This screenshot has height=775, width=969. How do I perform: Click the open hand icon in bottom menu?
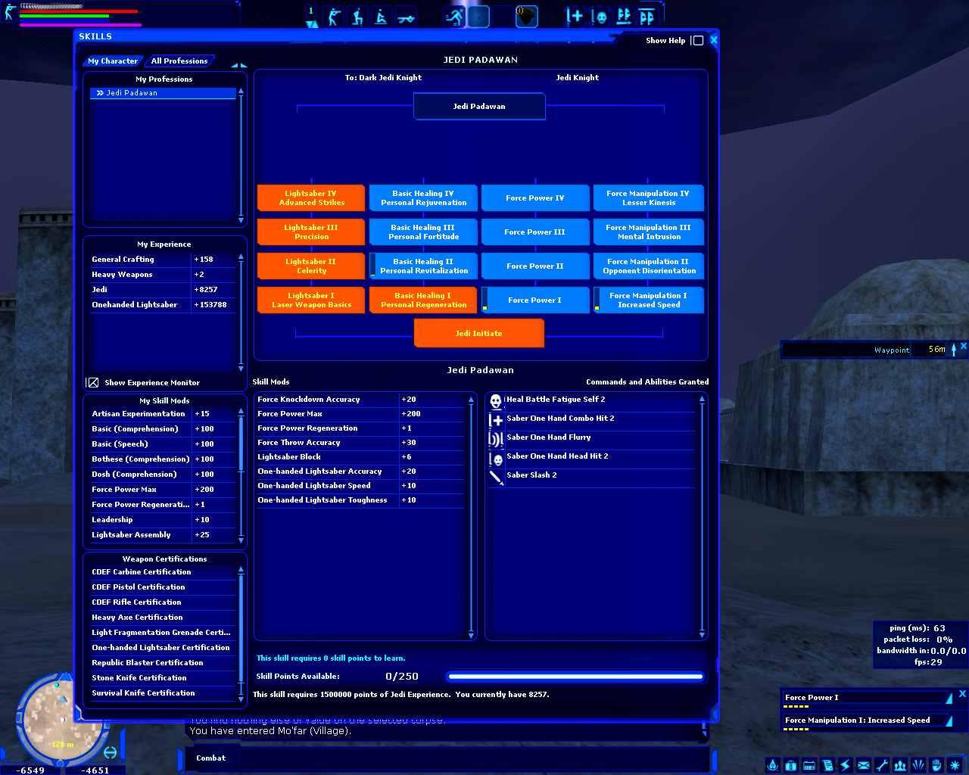[x=936, y=765]
